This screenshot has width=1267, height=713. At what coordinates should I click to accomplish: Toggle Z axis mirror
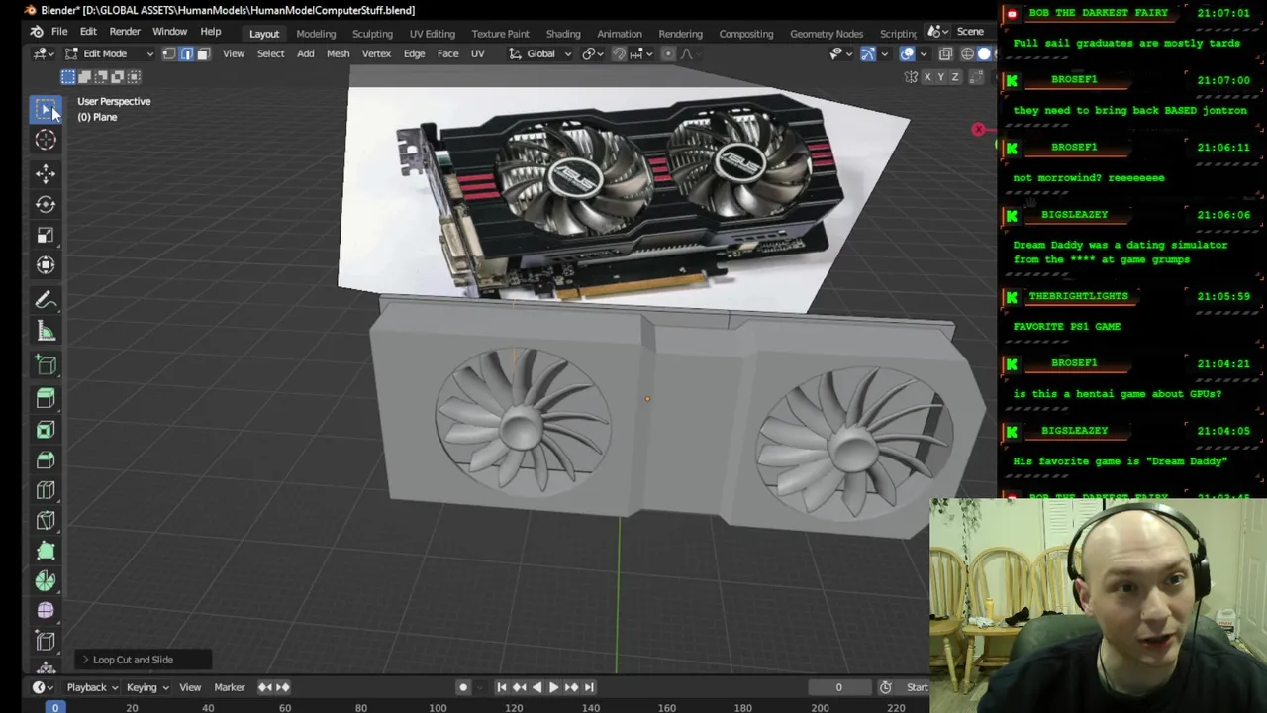point(955,77)
